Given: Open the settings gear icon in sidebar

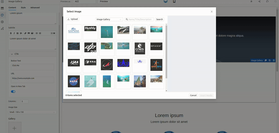Looking at the screenshot, I should (x=2, y=22).
